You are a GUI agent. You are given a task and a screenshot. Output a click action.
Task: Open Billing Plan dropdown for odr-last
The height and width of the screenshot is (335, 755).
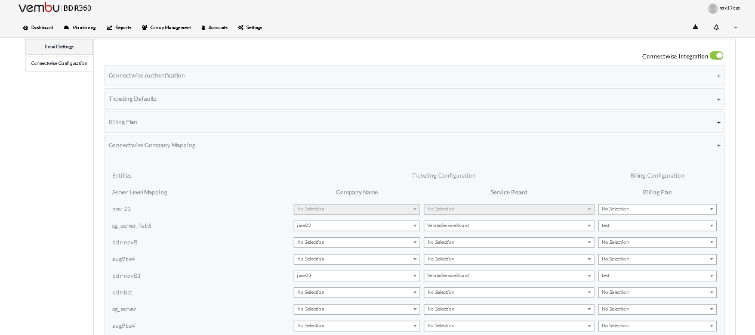657,293
